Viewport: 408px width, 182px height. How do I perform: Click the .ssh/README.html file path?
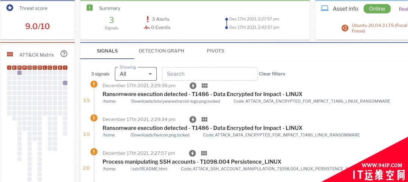pyautogui.click(x=135, y=169)
